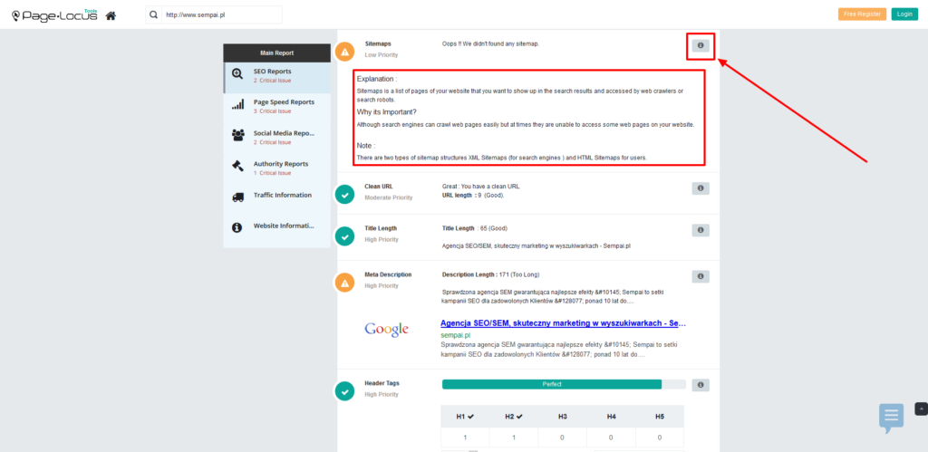Show info for Clean URL row
Screen dimensions: 928x452
point(701,188)
